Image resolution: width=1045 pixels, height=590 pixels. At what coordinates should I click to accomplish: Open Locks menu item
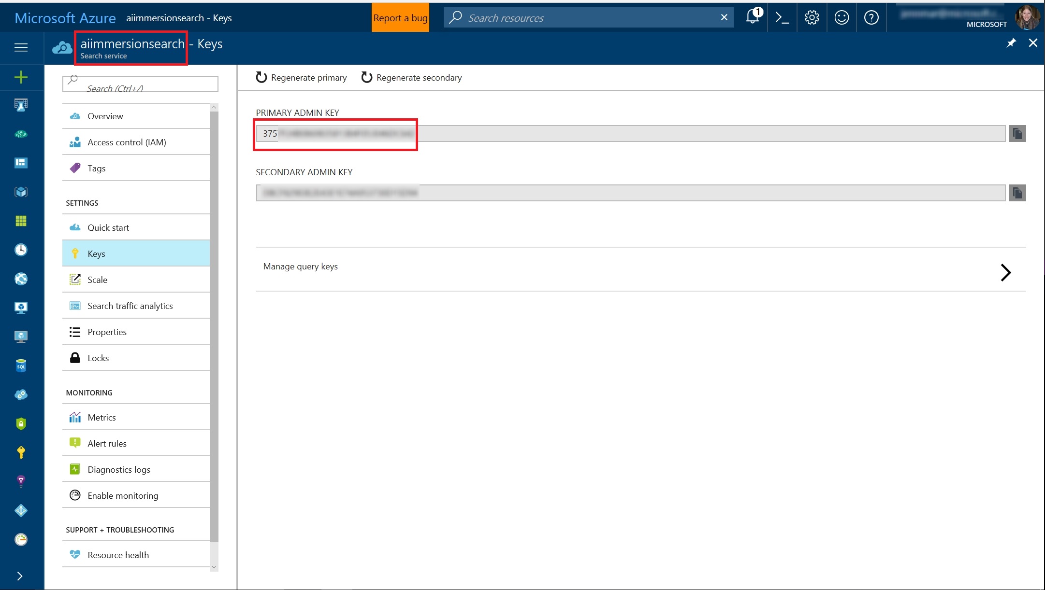click(x=136, y=358)
